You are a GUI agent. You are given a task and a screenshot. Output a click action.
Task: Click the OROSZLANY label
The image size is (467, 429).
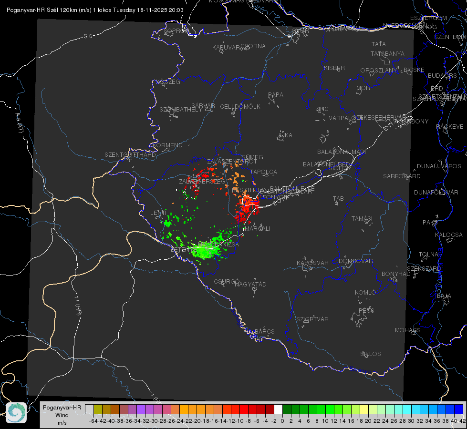point(379,70)
